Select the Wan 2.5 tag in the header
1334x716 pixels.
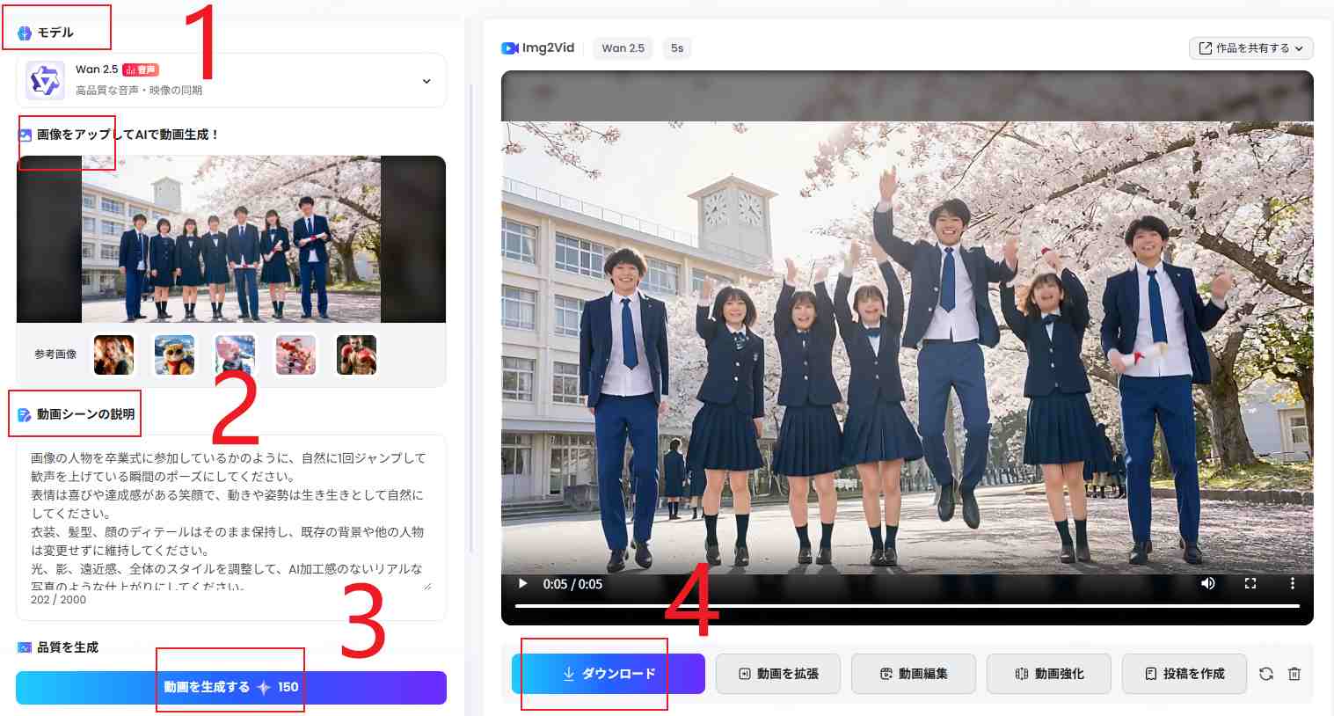click(x=623, y=48)
